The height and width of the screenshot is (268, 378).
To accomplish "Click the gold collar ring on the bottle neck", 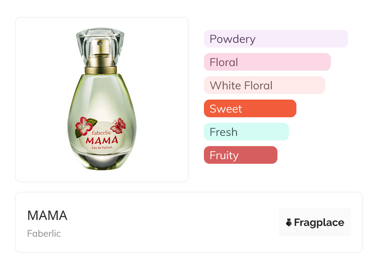I will pyautogui.click(x=101, y=70).
